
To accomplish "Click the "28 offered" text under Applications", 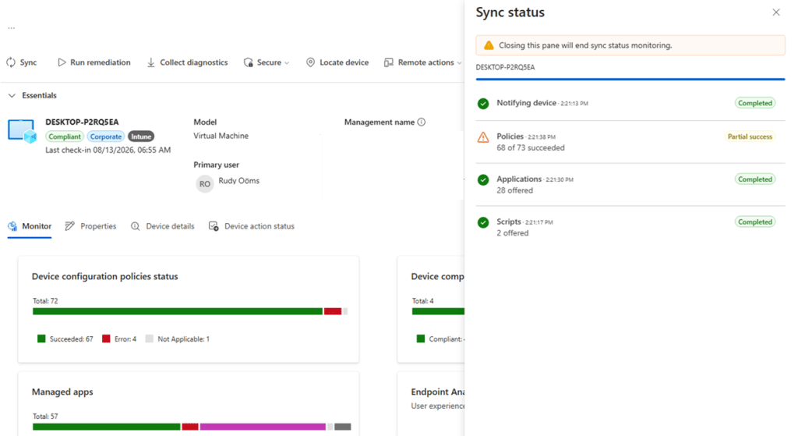I will (514, 190).
